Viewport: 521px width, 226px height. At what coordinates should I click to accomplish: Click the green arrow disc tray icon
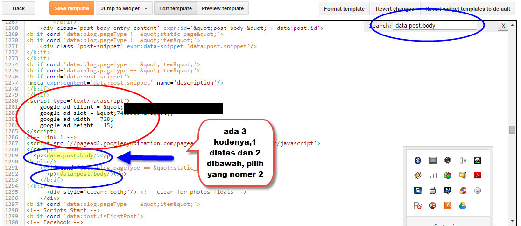tap(478, 161)
